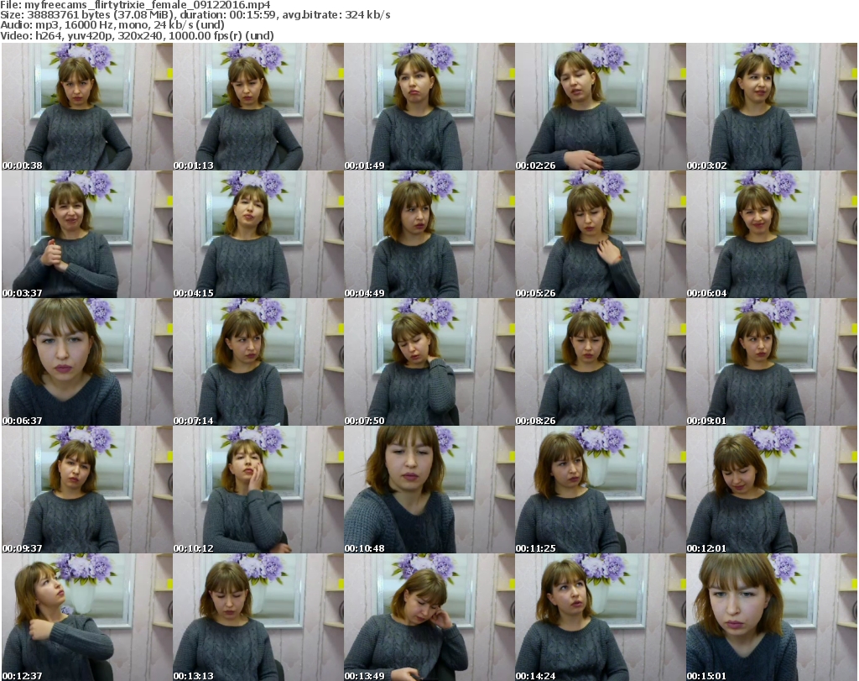Open the frame stamped 00:03:37

coord(87,234)
